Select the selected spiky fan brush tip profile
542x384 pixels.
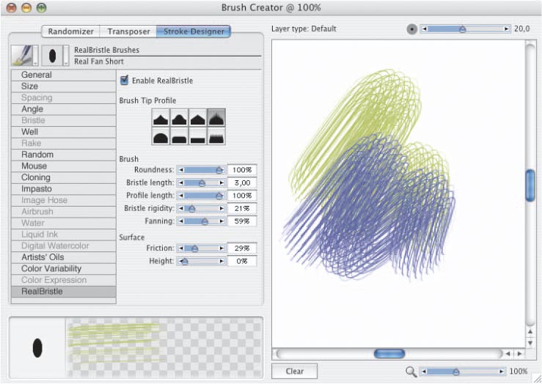point(216,117)
